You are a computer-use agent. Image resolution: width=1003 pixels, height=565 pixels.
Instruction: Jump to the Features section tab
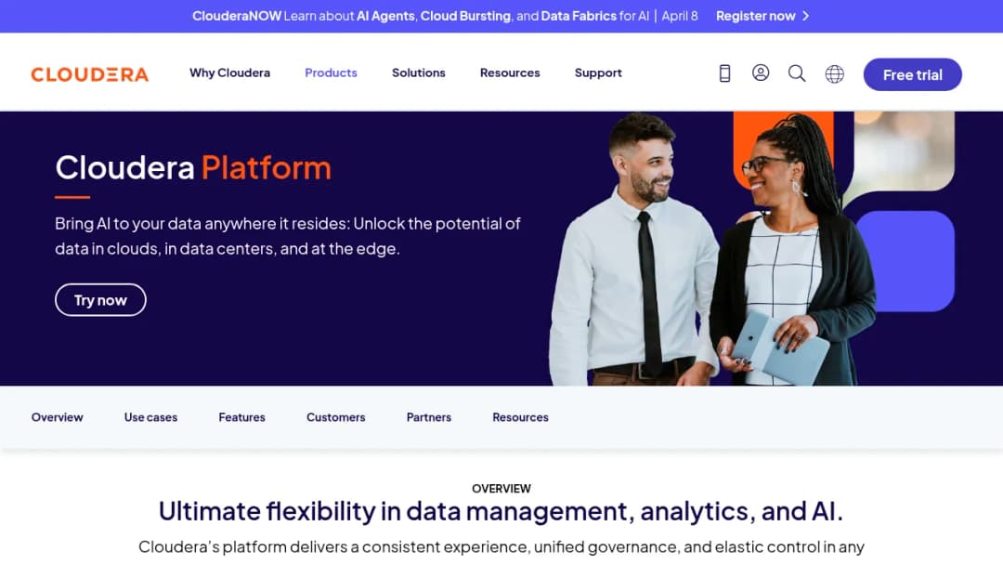click(241, 417)
